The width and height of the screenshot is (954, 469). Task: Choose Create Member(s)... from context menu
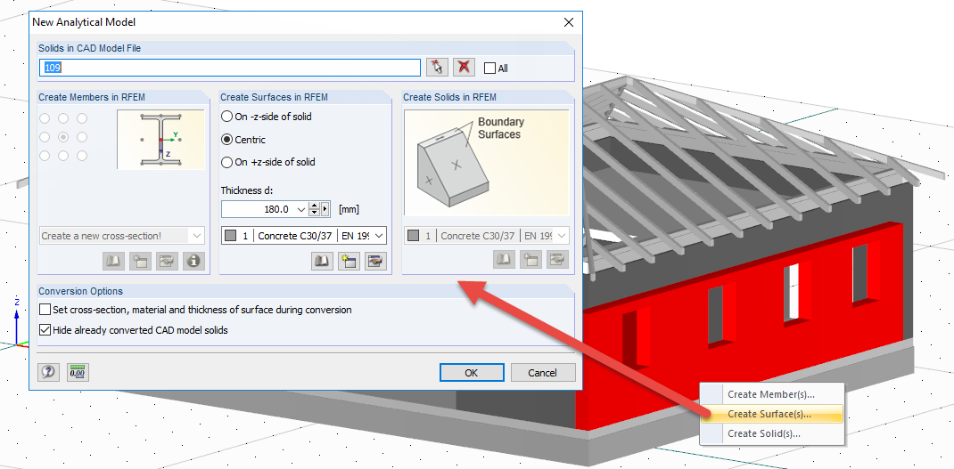771,394
